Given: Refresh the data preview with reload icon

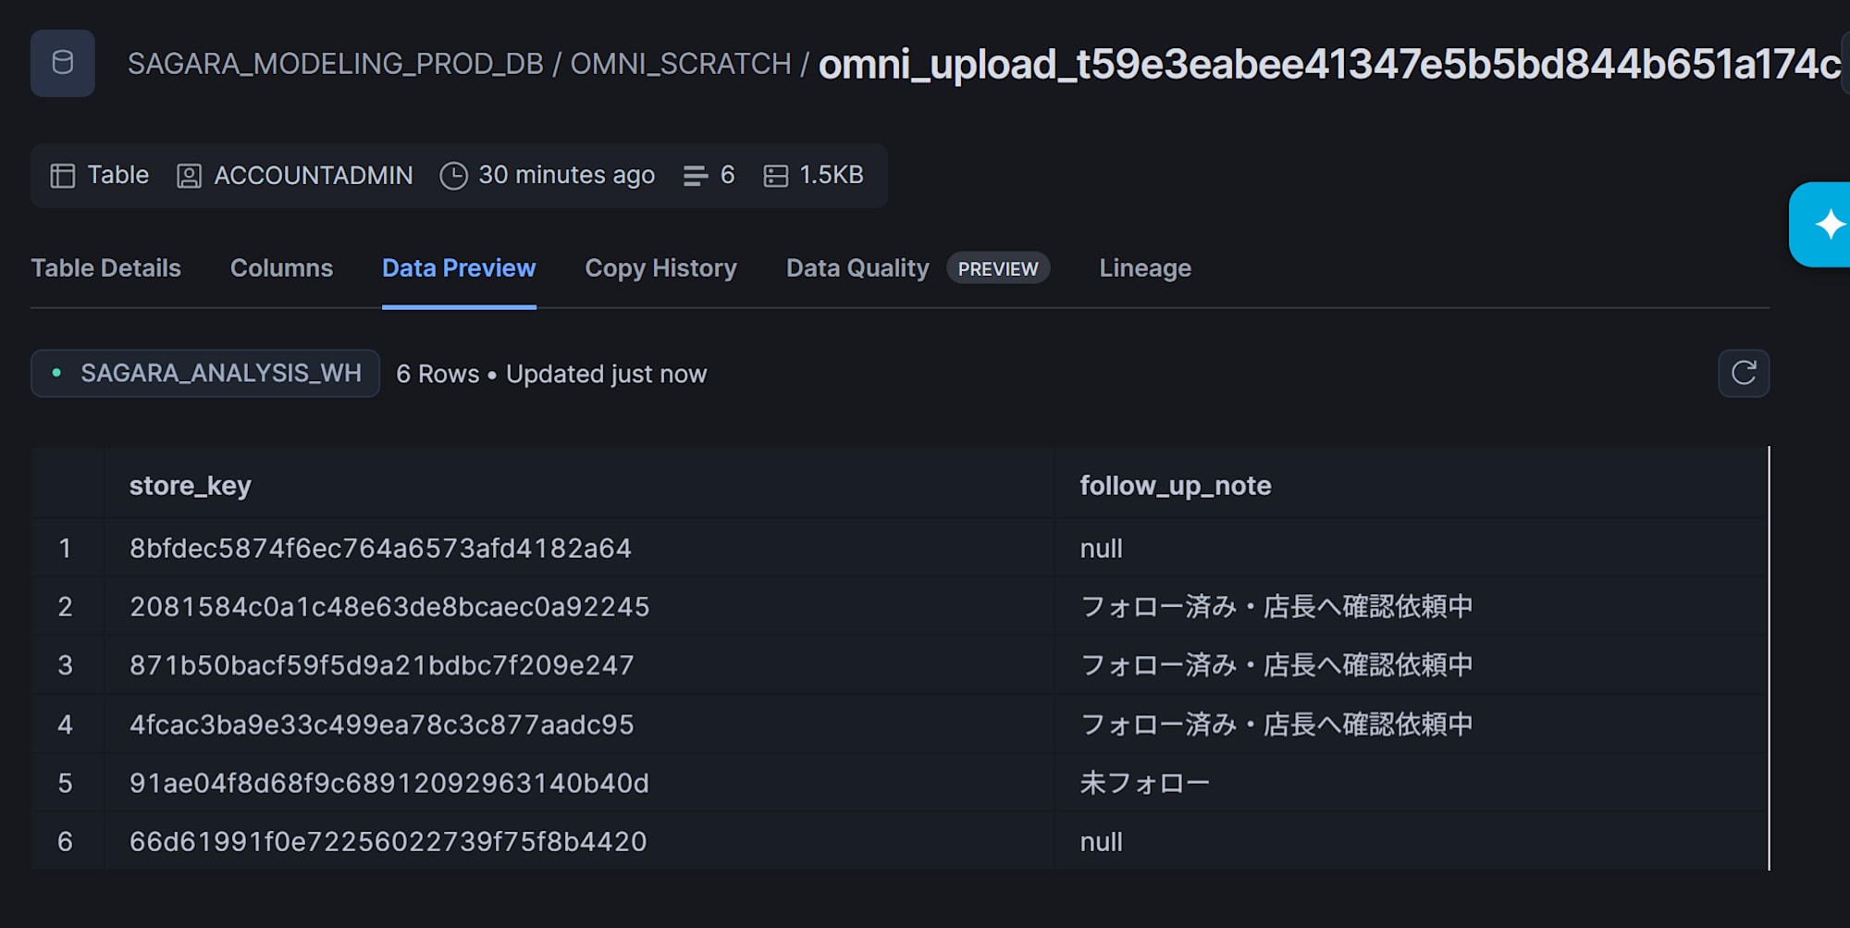Looking at the screenshot, I should pyautogui.click(x=1744, y=373).
